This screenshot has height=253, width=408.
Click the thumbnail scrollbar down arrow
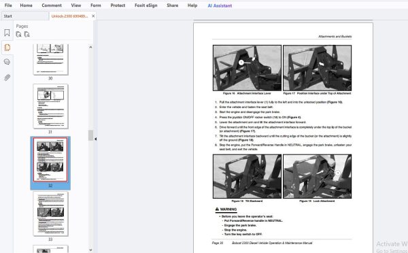tap(90, 250)
